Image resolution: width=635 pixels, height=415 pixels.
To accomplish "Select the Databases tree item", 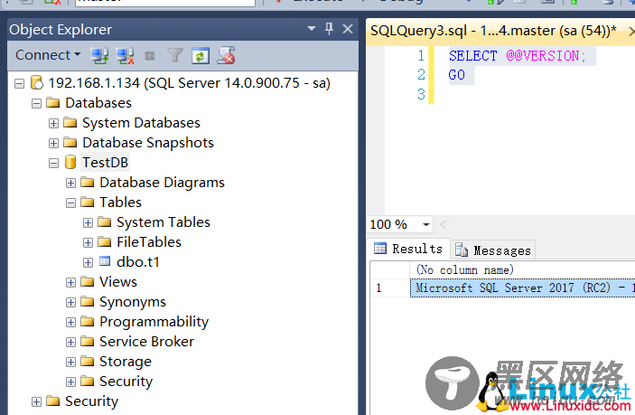I will (x=98, y=103).
